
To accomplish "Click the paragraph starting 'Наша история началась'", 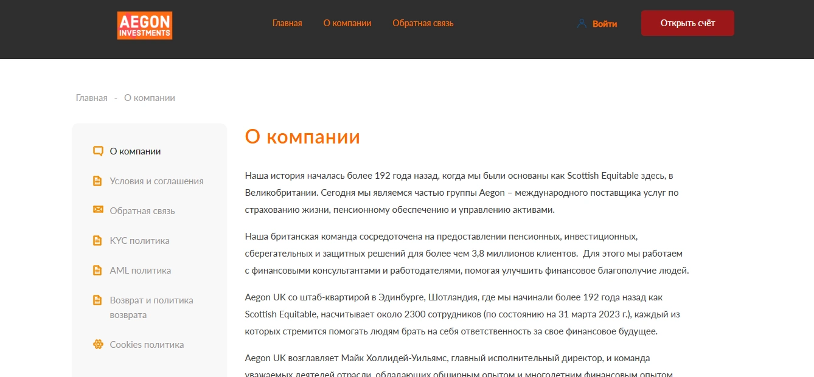I will pyautogui.click(x=462, y=193).
